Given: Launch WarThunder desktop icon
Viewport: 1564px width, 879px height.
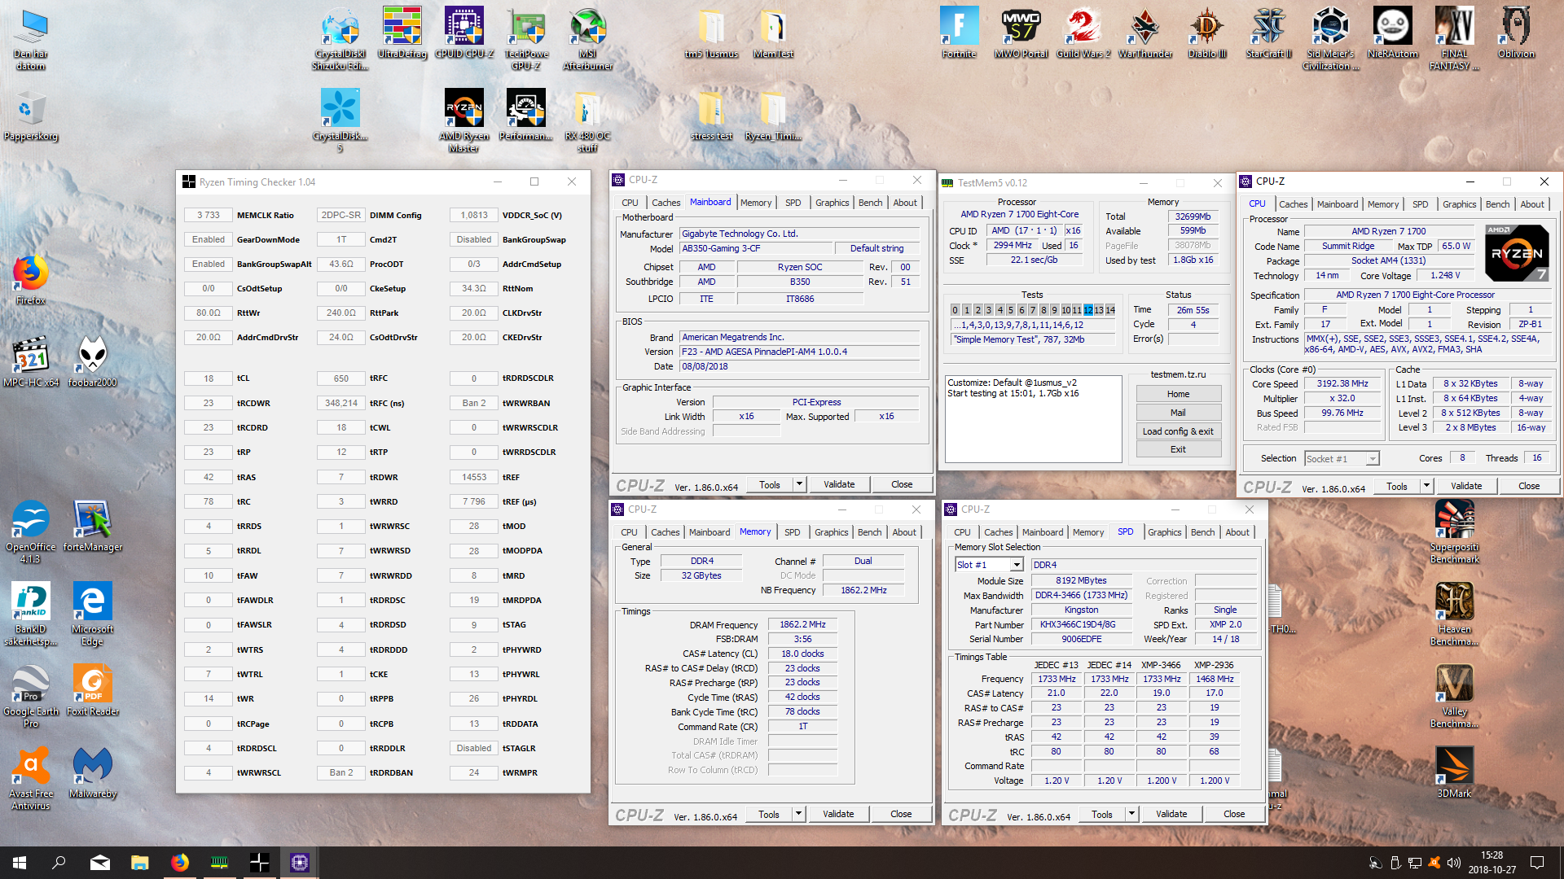Looking at the screenshot, I should 1144,33.
